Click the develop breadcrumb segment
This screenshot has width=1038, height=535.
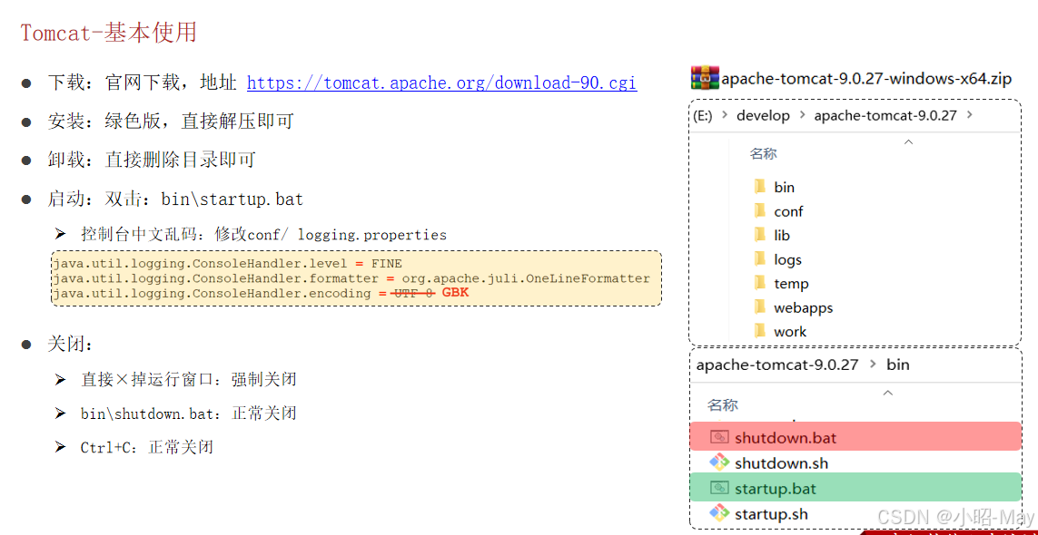(763, 116)
